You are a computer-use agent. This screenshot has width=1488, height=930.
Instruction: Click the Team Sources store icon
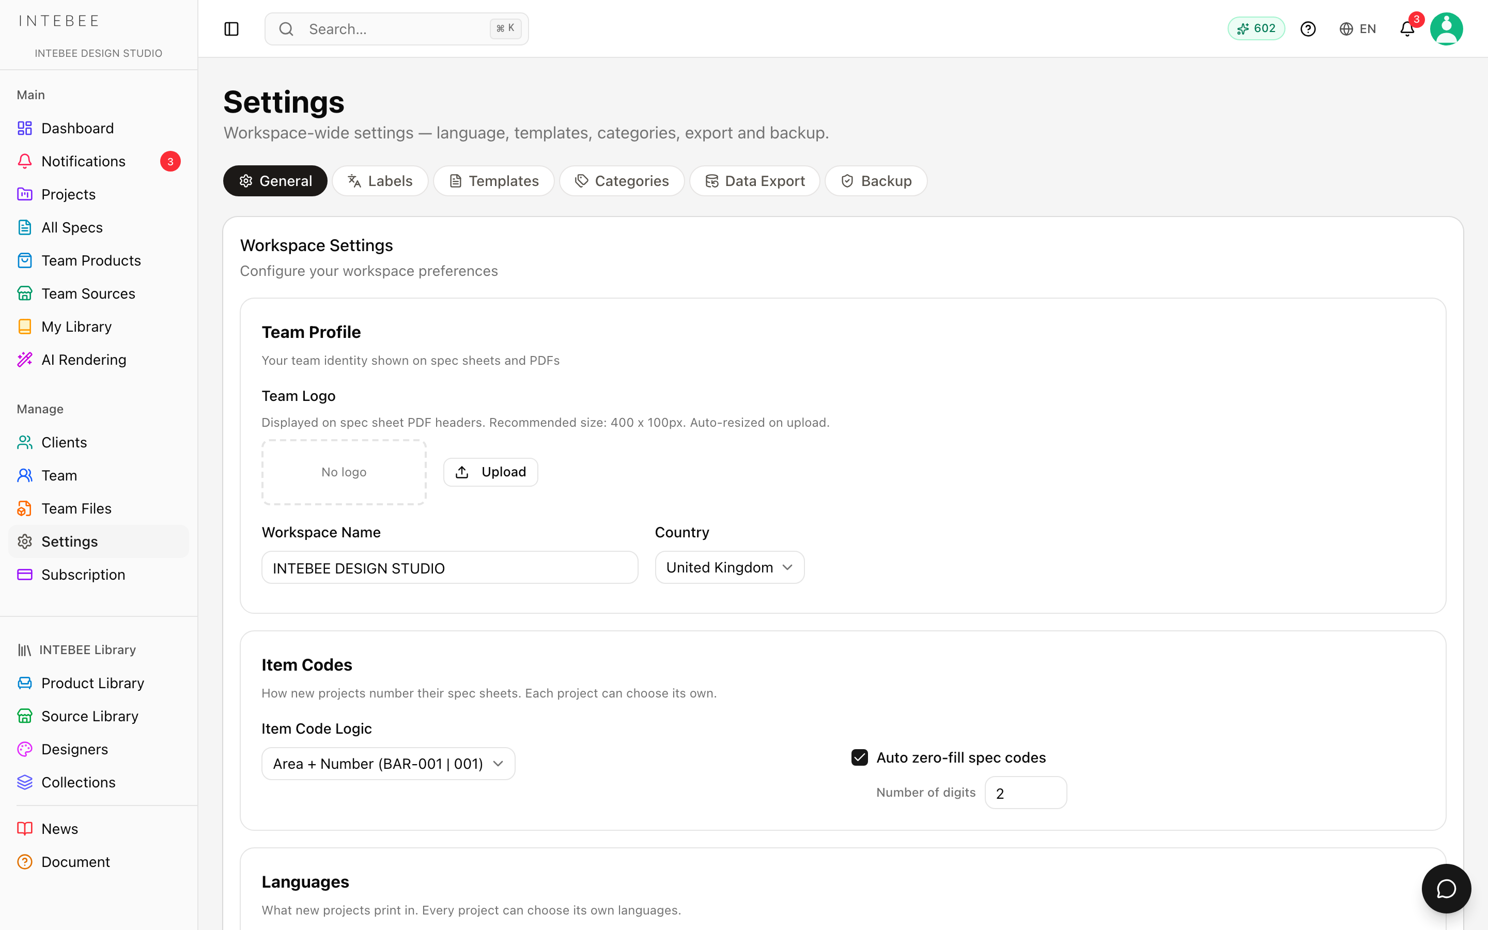point(25,293)
